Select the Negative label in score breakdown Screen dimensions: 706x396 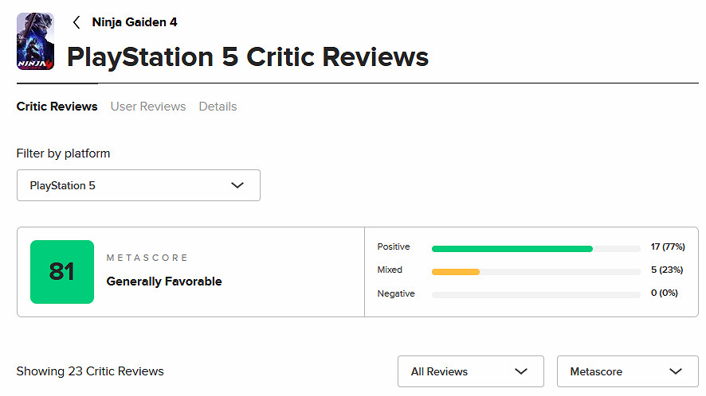tap(396, 294)
